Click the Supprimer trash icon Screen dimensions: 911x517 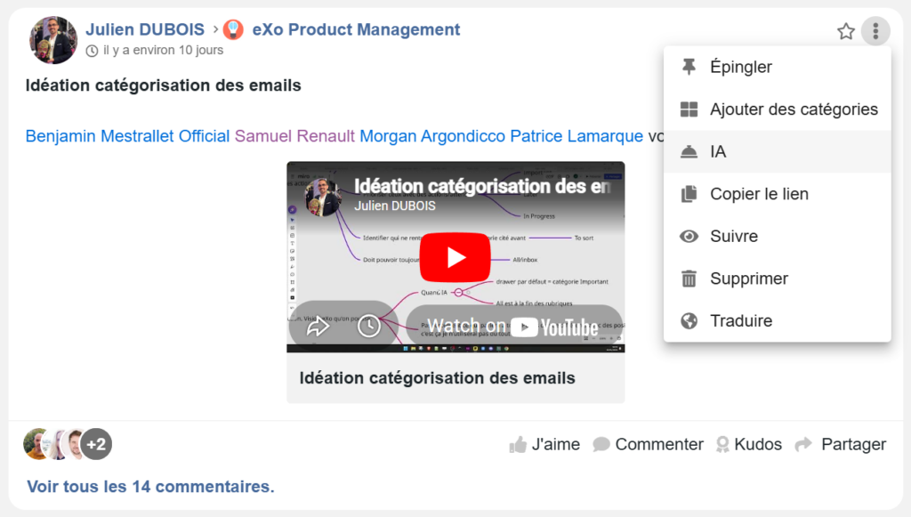click(689, 279)
